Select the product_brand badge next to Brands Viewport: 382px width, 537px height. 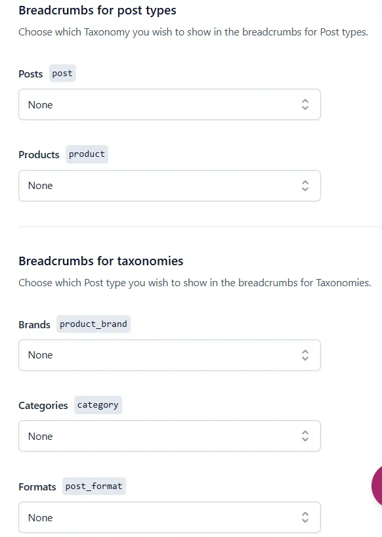[x=93, y=324]
